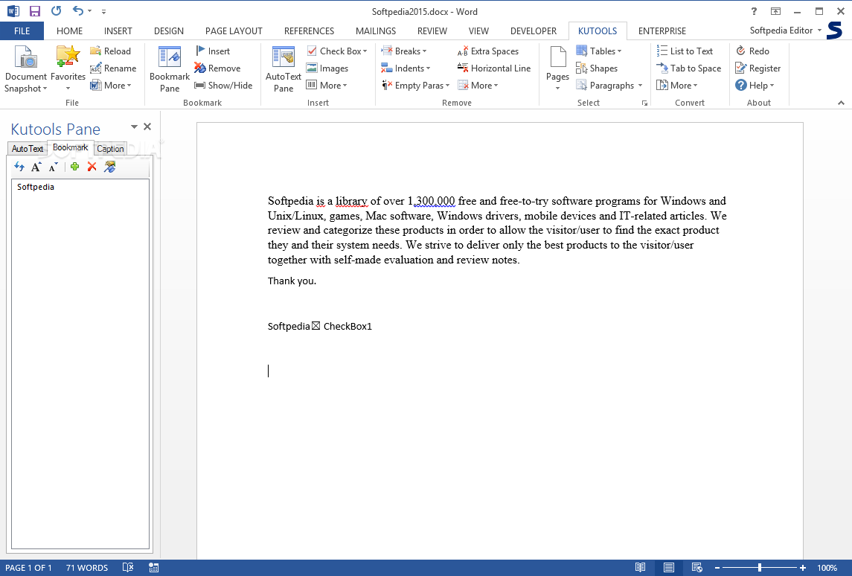Viewport: 852px width, 576px height.
Task: Click repeat/redo icon in quick access
Action: click(56, 11)
